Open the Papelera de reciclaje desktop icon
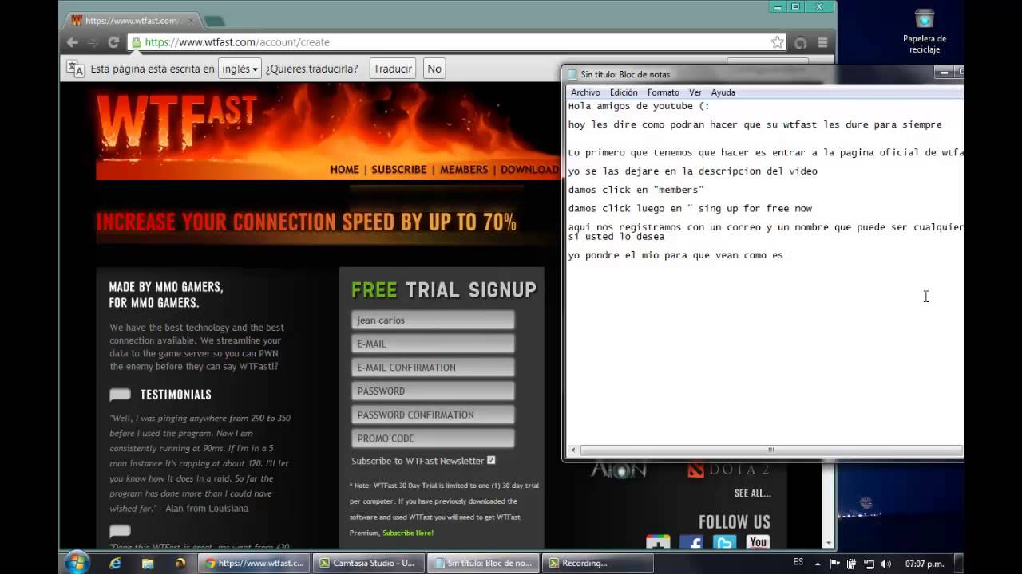The image size is (1022, 574). point(924,31)
